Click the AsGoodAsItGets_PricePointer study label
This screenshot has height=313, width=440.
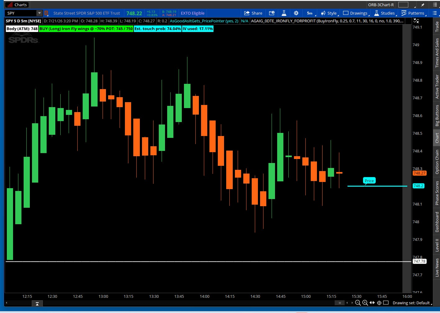pyautogui.click(x=204, y=21)
